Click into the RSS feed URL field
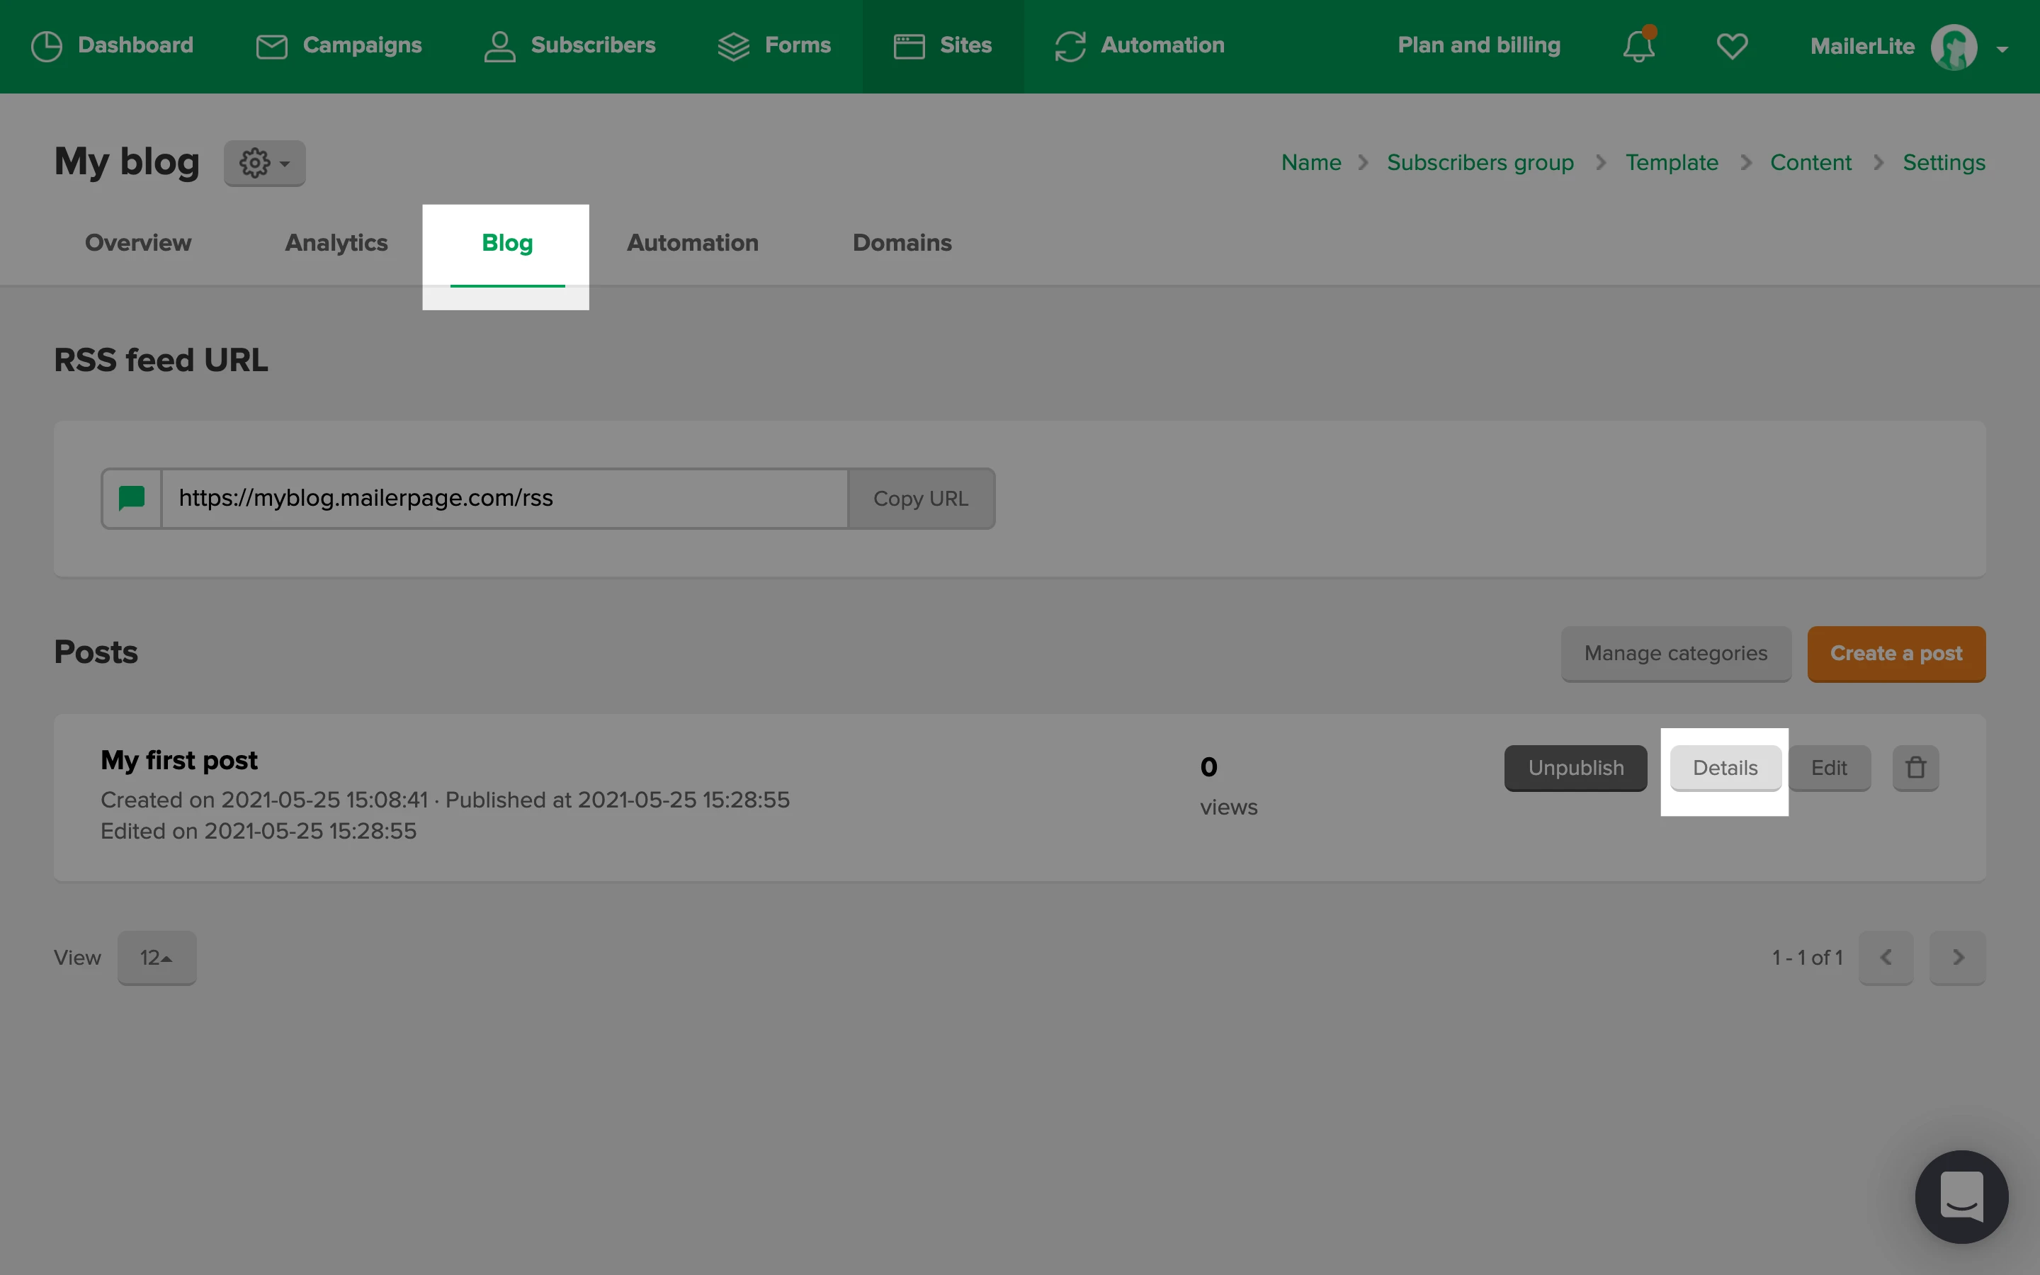2040x1275 pixels. coord(504,499)
